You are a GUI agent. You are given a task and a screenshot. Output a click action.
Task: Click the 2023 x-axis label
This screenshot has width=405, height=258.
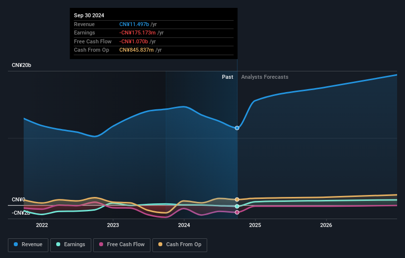coord(113,226)
